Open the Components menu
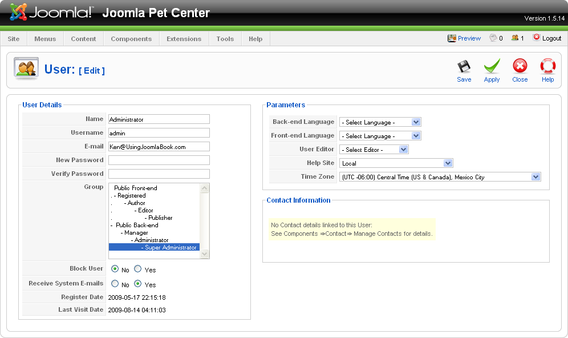Image resolution: width=568 pixels, height=338 pixels. pos(131,39)
